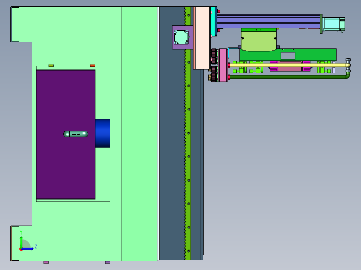361x270 pixels.
Task: Select the blue cylinder beside the purple panel
Action: pyautogui.click(x=103, y=134)
